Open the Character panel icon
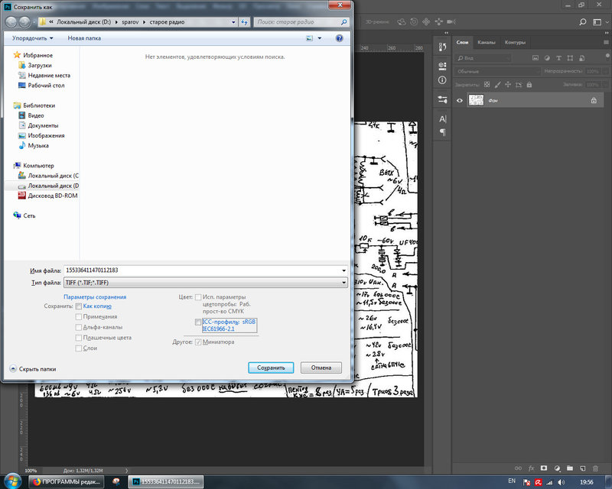 click(442, 119)
